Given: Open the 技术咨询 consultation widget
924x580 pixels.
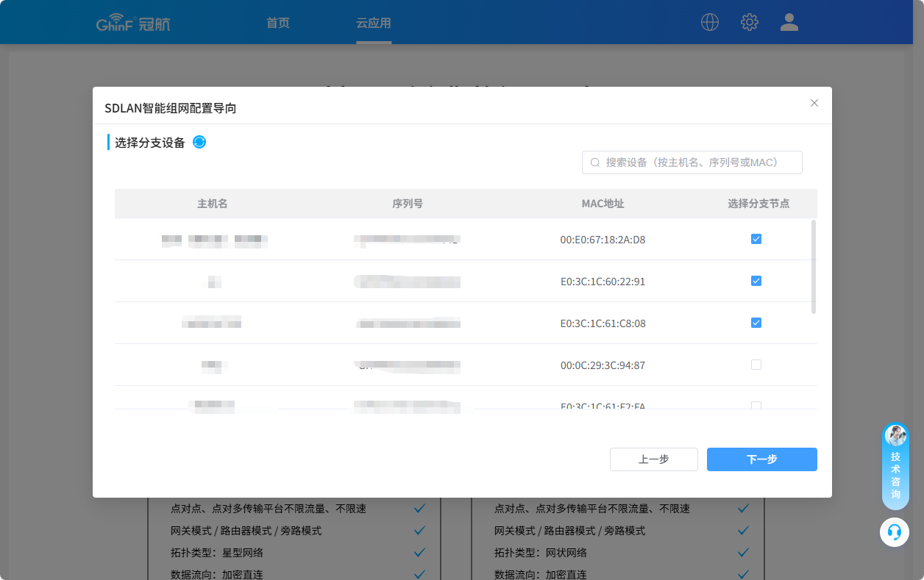Looking at the screenshot, I should pos(895,467).
